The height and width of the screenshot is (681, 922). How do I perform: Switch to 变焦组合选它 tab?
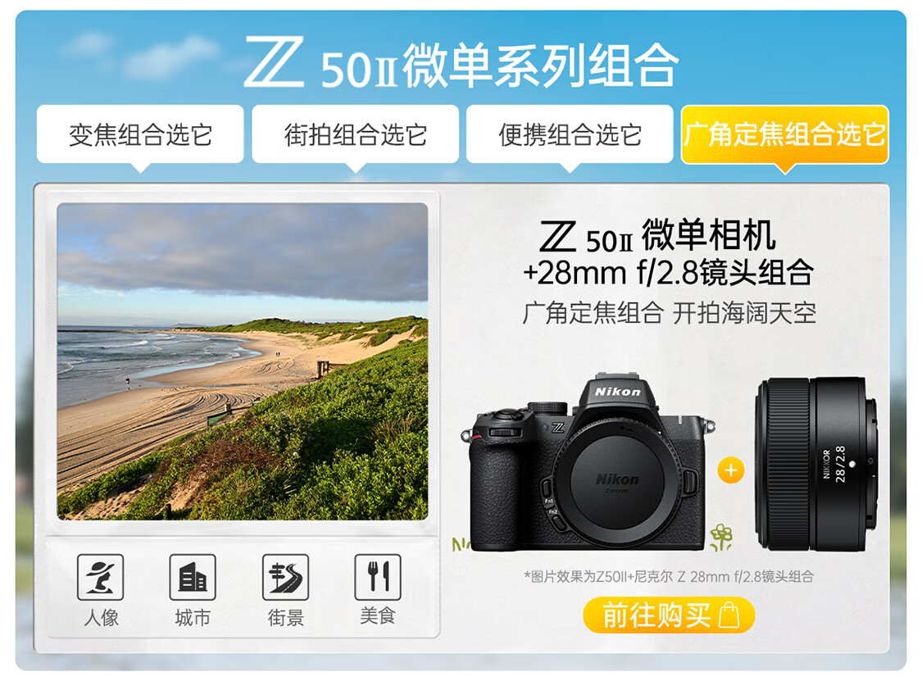(x=140, y=134)
